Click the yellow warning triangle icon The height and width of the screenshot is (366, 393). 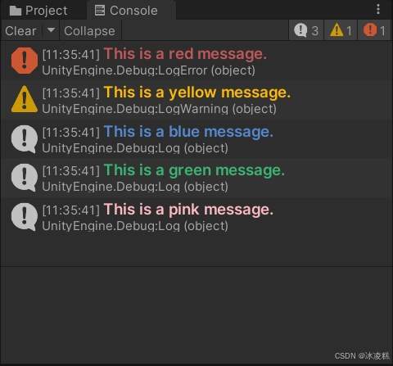point(25,99)
